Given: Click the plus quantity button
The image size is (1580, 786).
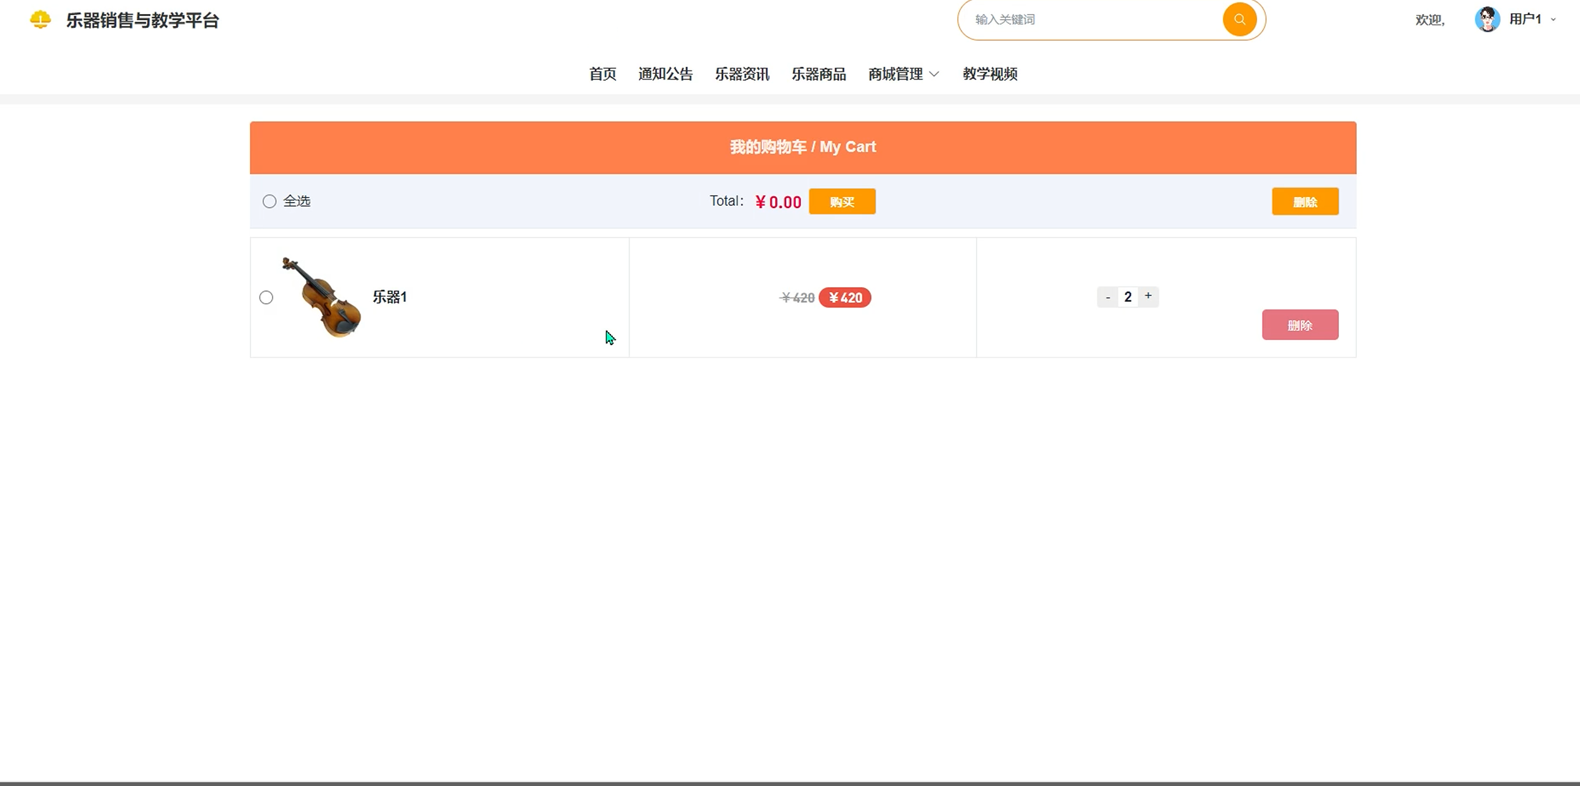Looking at the screenshot, I should point(1148,296).
